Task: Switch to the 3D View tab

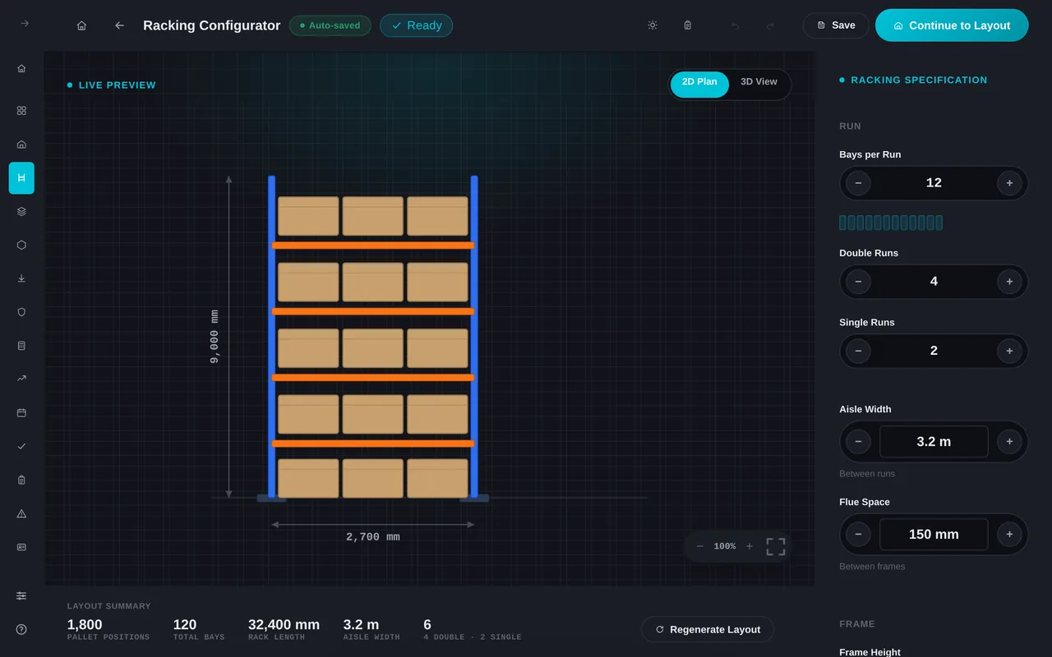Action: tap(759, 84)
